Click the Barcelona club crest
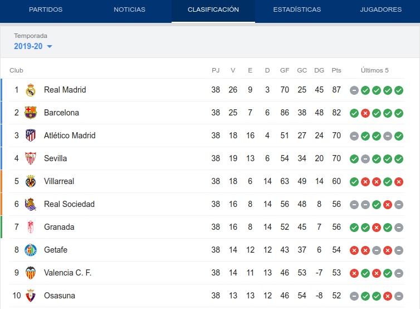The image size is (420, 309). coord(31,113)
